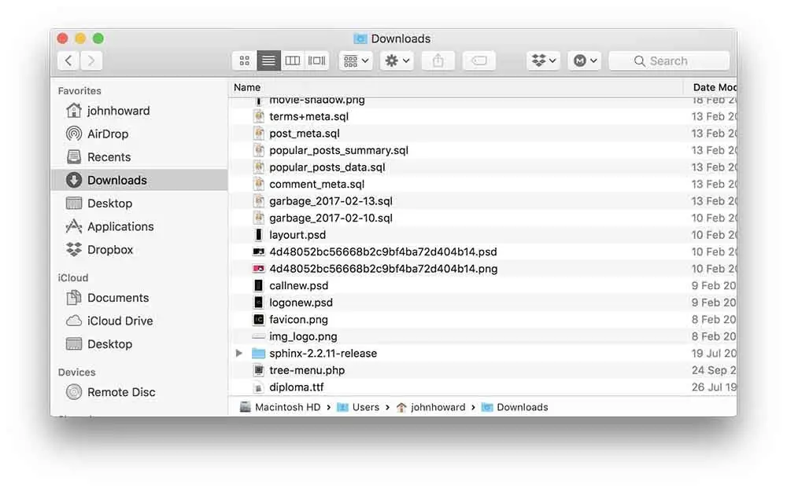
Task: Select layourt.psd file
Action: (x=483, y=234)
